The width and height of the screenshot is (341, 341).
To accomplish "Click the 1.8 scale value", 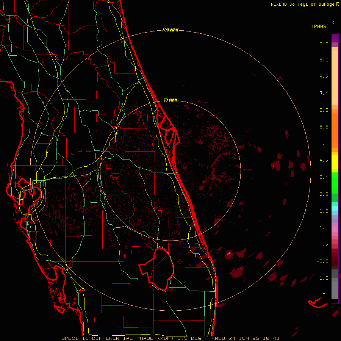I will pyautogui.click(x=324, y=211).
